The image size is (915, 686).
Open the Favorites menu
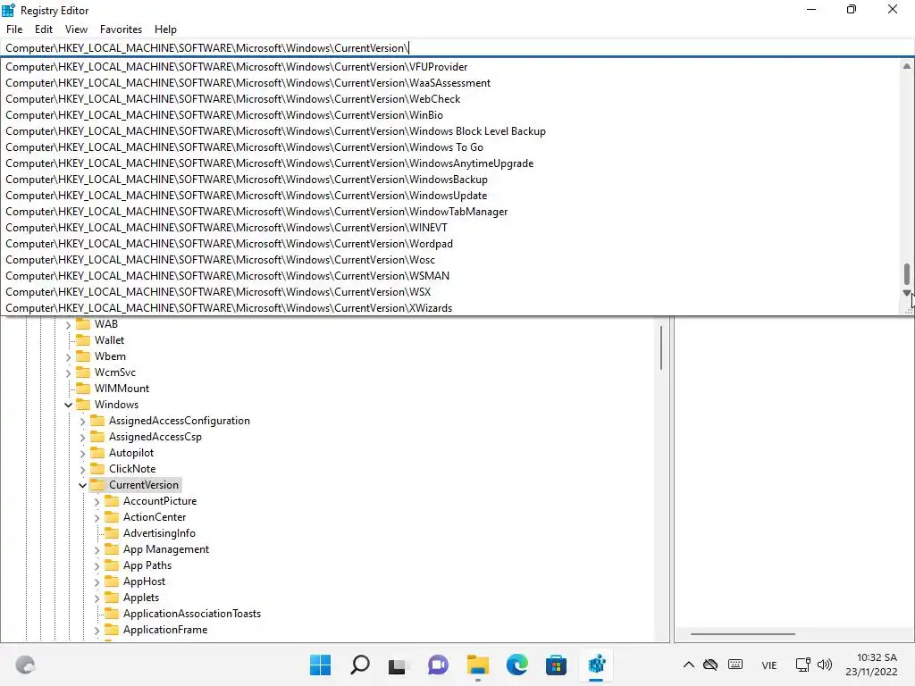click(121, 29)
